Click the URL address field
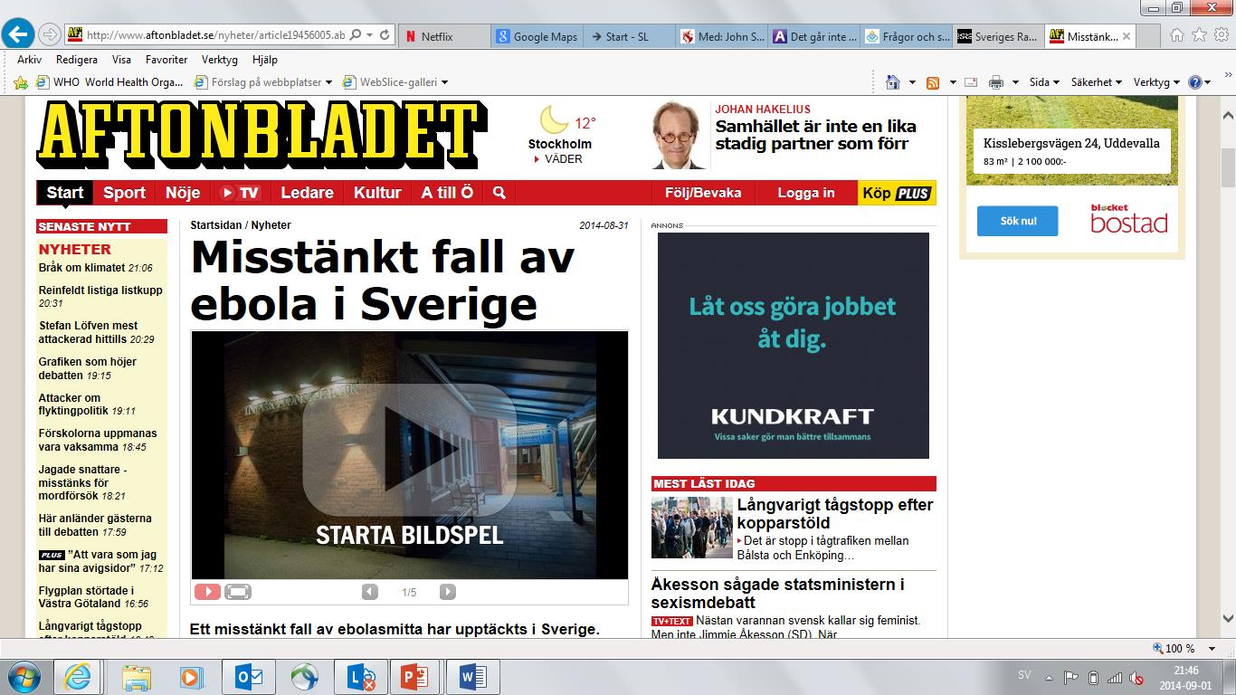This screenshot has width=1236, height=695. (215, 35)
